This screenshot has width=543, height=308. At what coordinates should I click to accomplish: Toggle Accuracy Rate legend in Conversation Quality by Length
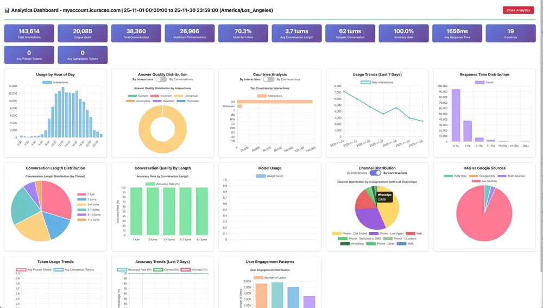(x=162, y=184)
